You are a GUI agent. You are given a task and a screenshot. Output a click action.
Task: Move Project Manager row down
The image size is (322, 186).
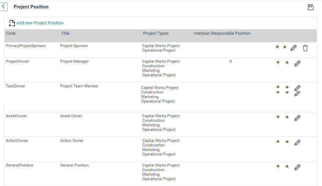click(278, 62)
